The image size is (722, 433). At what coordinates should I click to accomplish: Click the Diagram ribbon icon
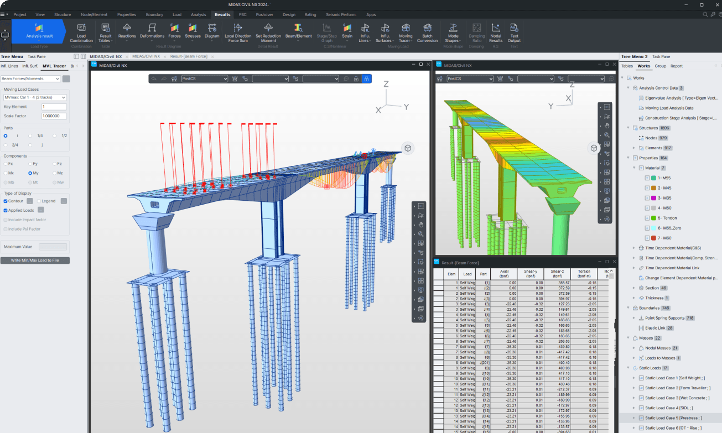(212, 31)
